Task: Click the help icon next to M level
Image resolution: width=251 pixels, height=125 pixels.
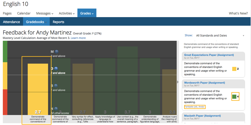Action: pos(57,52)
